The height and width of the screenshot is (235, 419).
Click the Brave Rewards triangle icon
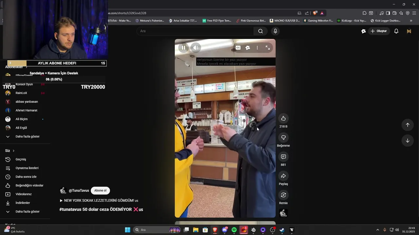pos(322,13)
